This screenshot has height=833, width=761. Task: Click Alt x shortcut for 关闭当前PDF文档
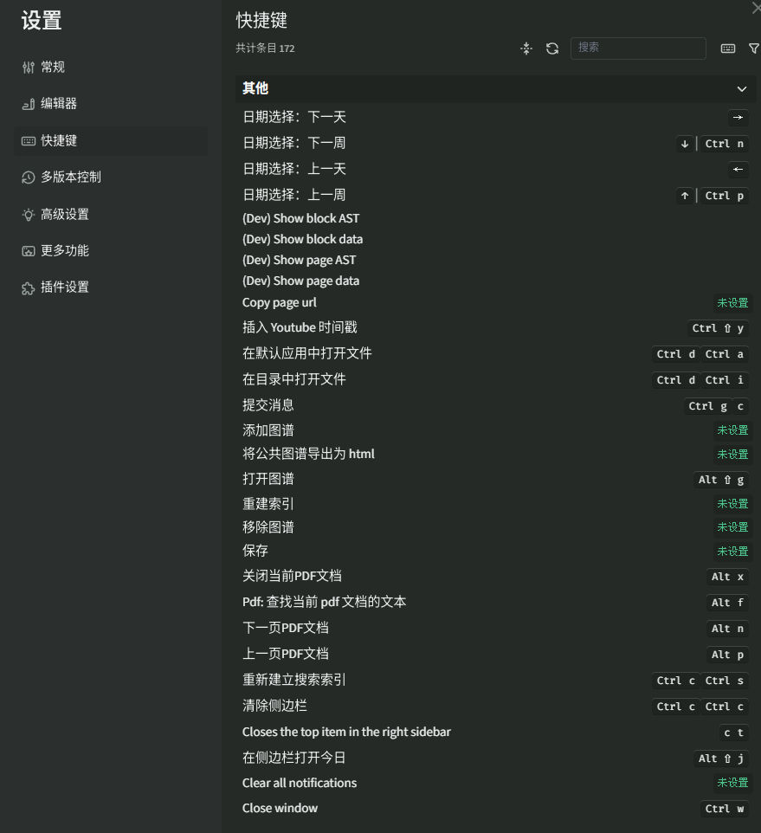click(727, 577)
